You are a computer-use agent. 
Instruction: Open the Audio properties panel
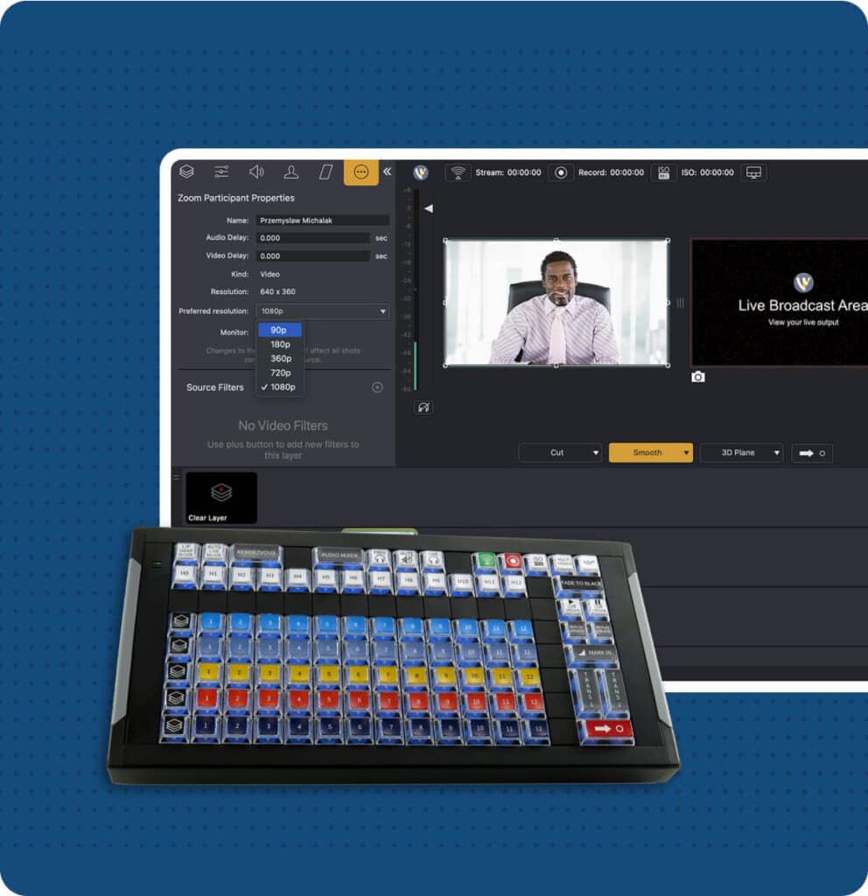click(x=256, y=171)
